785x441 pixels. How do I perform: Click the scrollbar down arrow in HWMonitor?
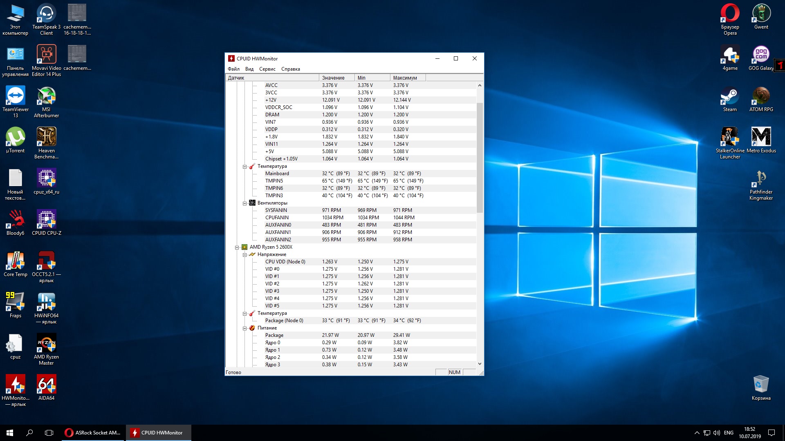pyautogui.click(x=480, y=364)
